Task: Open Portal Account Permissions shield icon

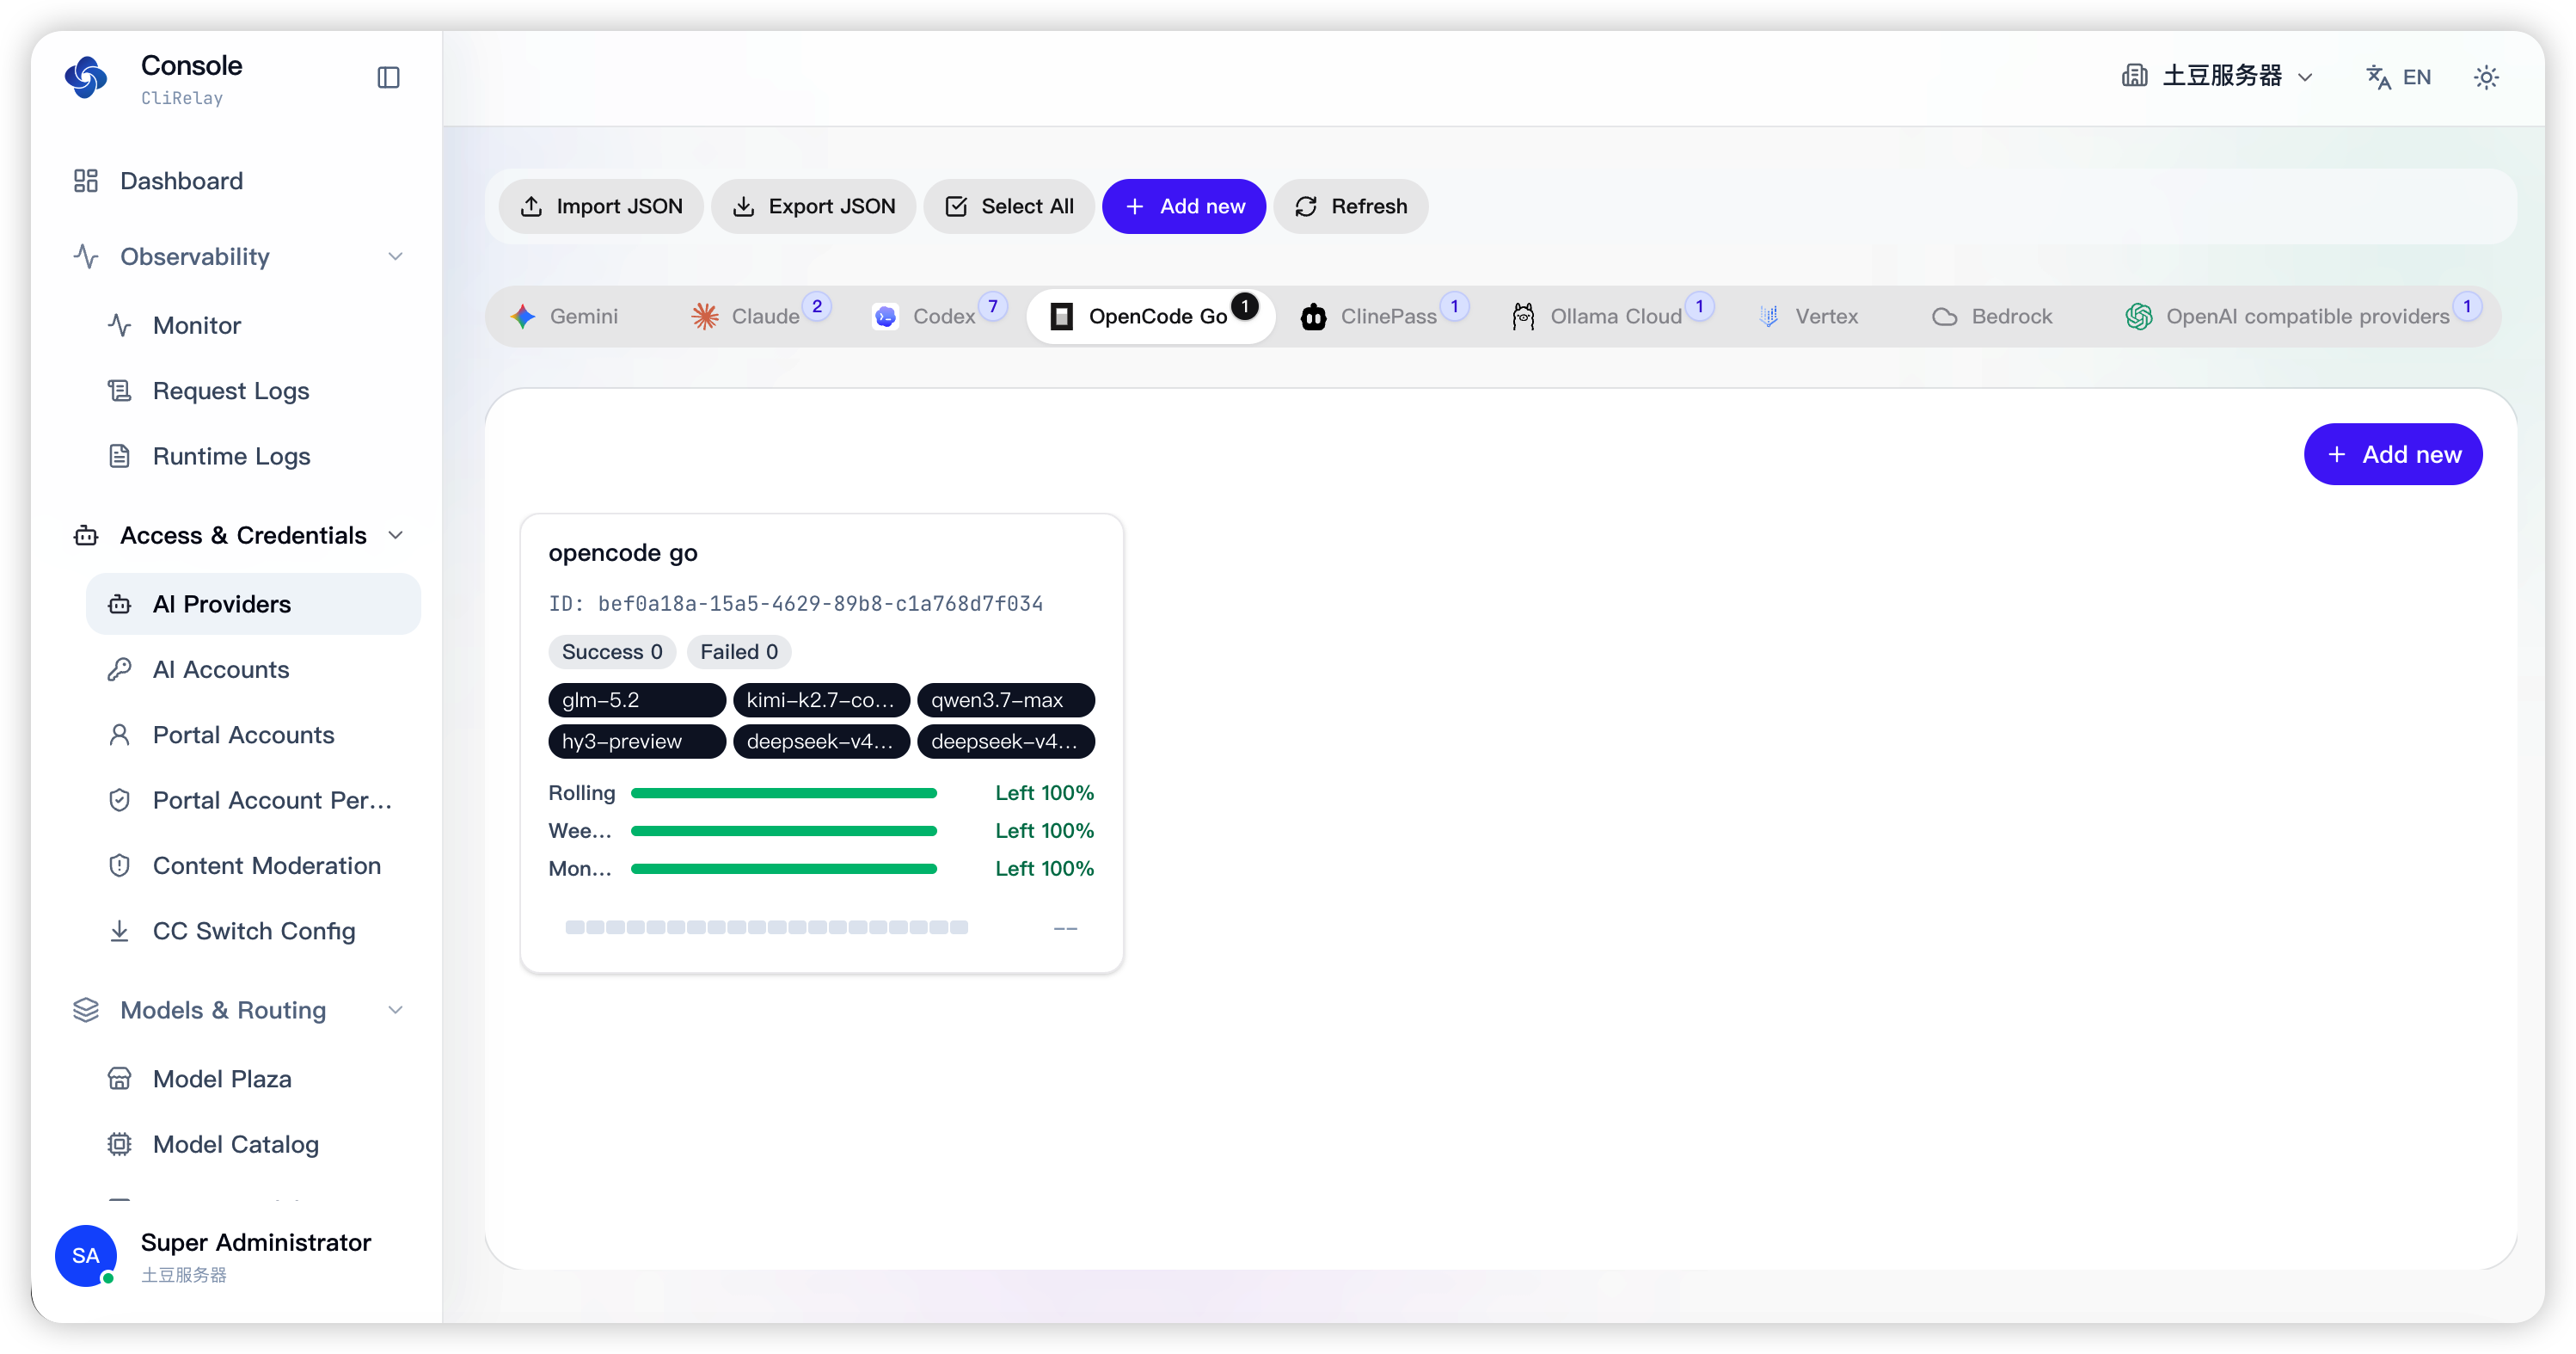Action: pyautogui.click(x=119, y=801)
